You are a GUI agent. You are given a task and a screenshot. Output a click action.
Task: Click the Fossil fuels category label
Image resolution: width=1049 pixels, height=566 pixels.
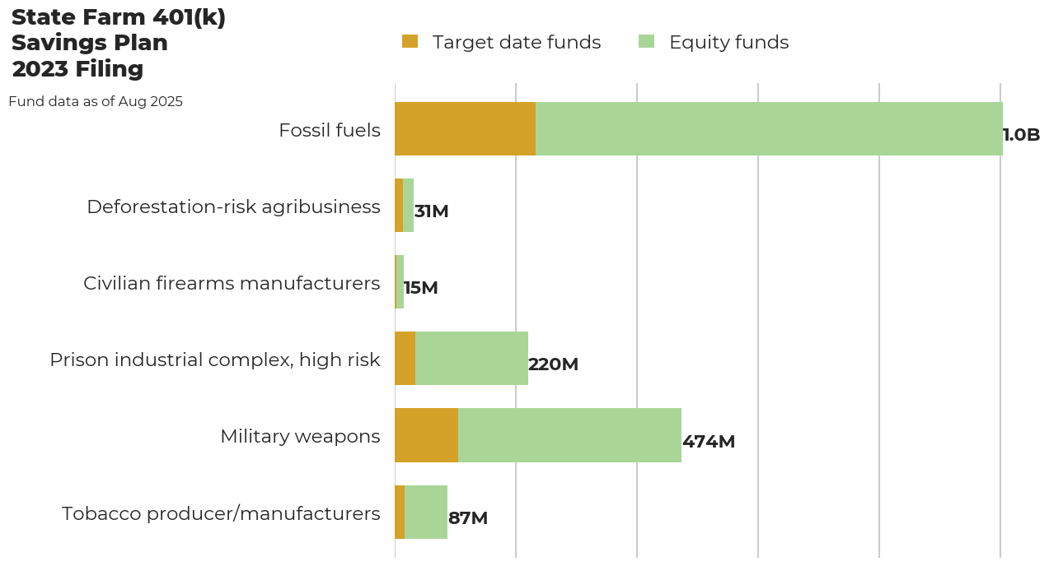coord(330,130)
